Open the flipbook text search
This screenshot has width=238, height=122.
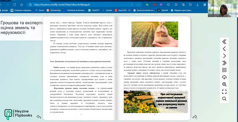point(224,99)
